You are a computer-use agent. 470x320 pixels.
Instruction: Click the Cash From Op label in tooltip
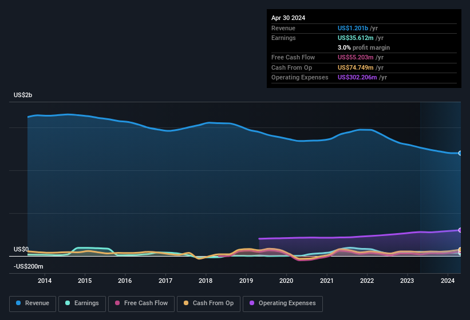pos(291,67)
